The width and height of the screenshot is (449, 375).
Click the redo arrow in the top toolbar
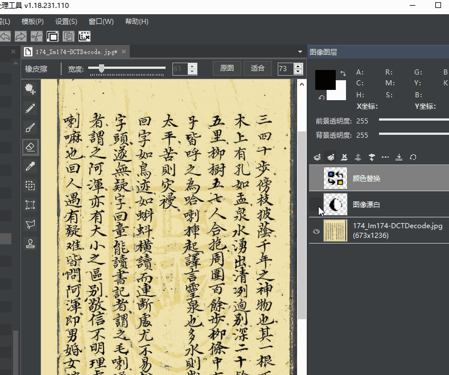click(x=20, y=36)
